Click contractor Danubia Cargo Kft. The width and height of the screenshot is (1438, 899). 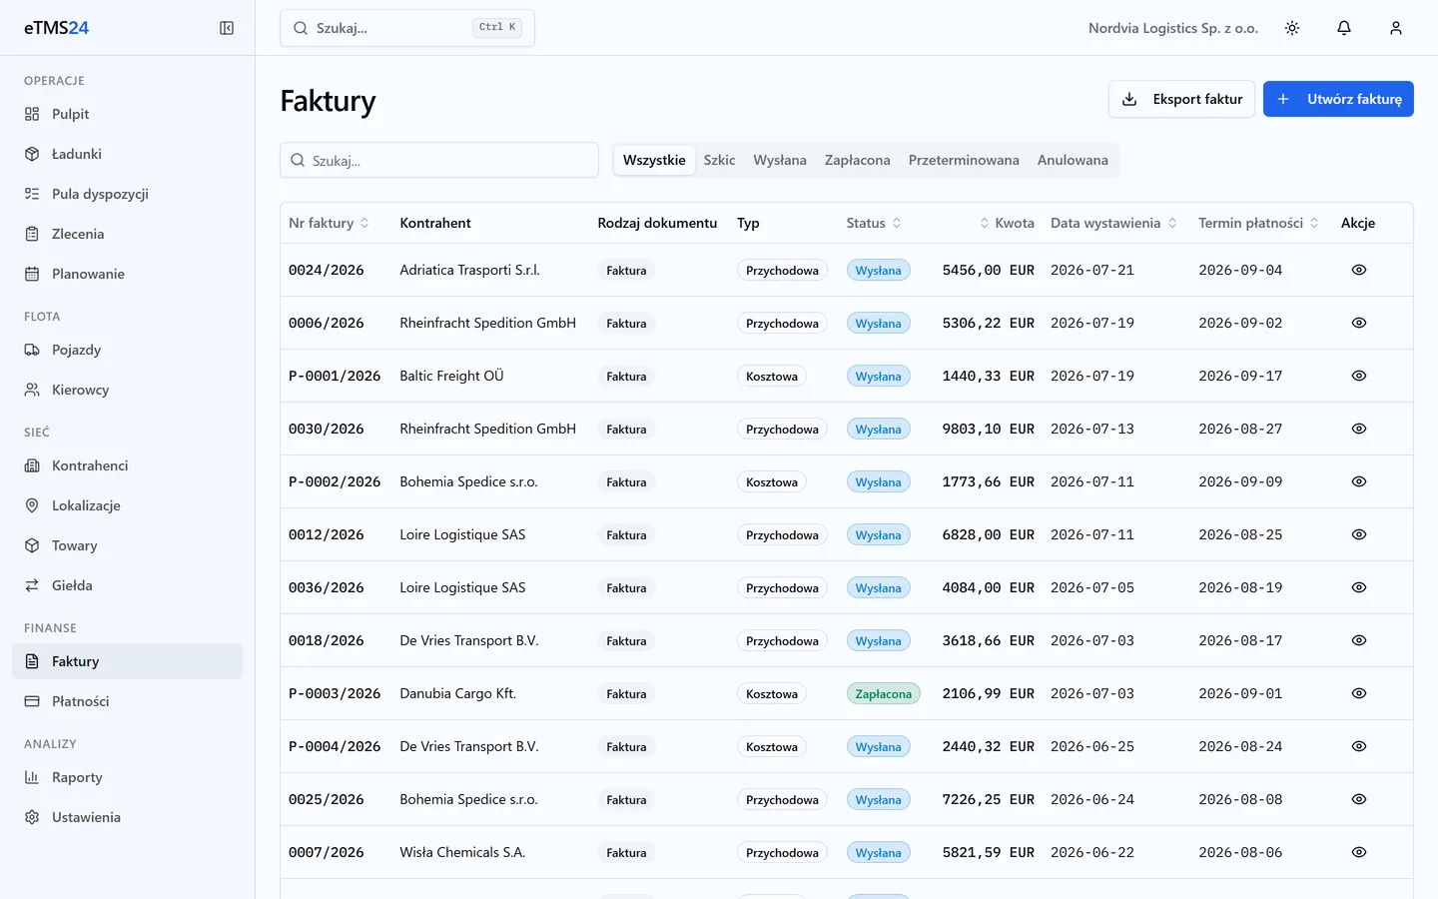(x=457, y=693)
